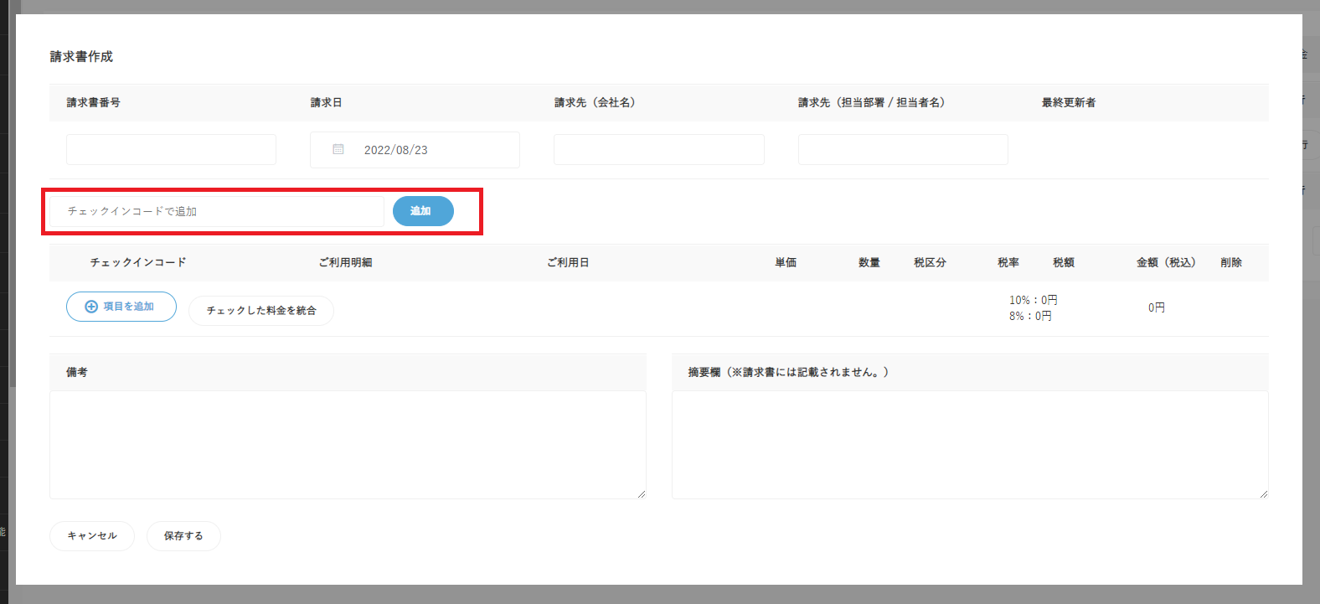
Task: Save the invoice with 保存する
Action: (x=183, y=536)
